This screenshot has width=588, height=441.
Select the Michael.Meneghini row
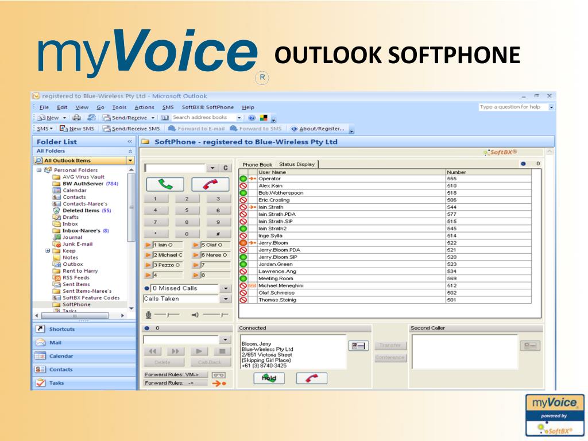point(385,286)
